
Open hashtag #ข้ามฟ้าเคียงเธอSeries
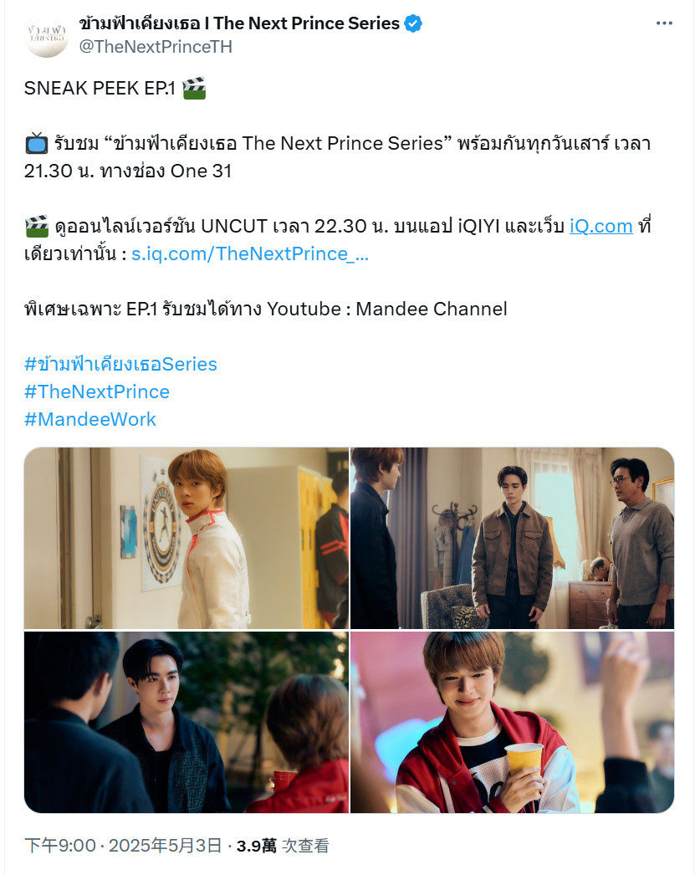tap(120, 364)
